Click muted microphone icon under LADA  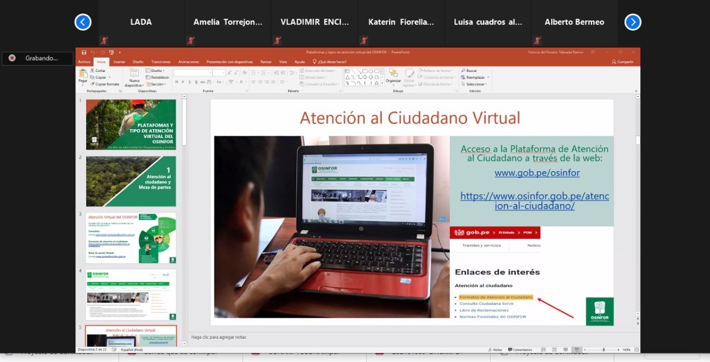click(104, 40)
